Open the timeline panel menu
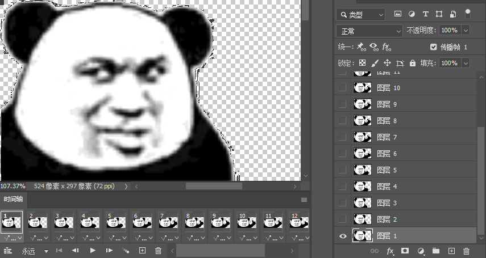Image resolution: width=486 pixels, height=258 pixels. (304, 200)
